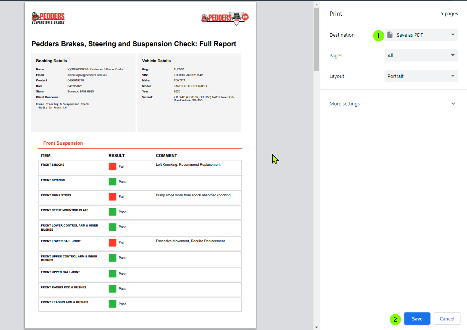Click the preview vertical scrollbar thumb
Image resolution: width=467 pixels, height=330 pixels.
tap(317, 39)
